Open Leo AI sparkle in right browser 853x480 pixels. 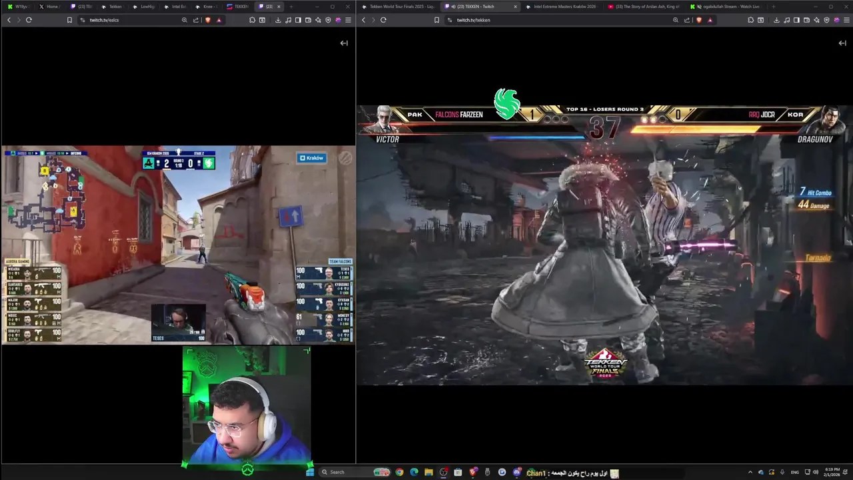[x=816, y=20]
